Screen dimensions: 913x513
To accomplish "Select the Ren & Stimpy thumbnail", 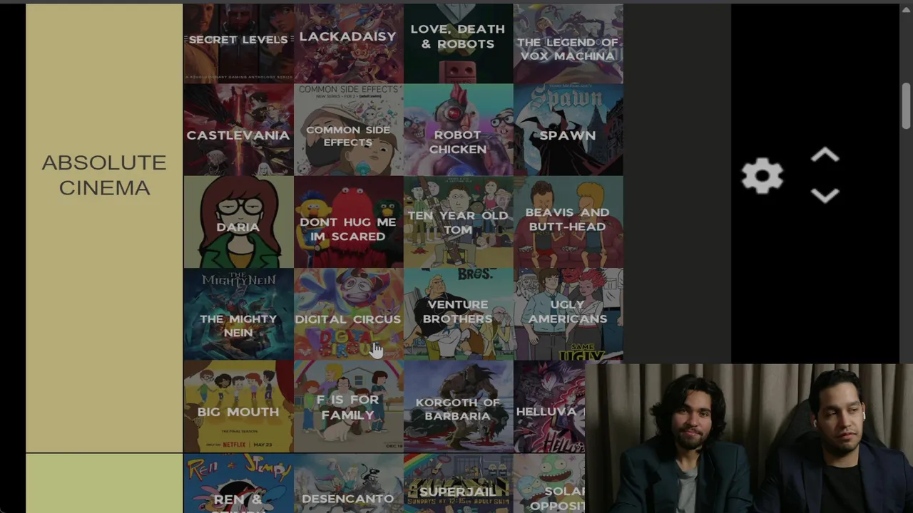I will [x=238, y=483].
